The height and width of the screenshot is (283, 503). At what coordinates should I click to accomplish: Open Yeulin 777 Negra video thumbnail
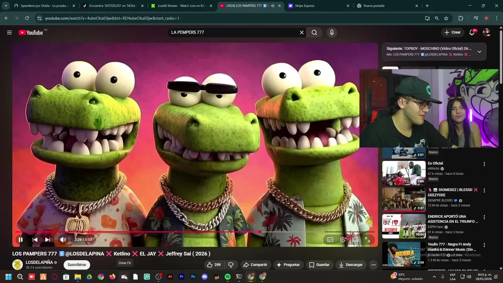point(404,254)
